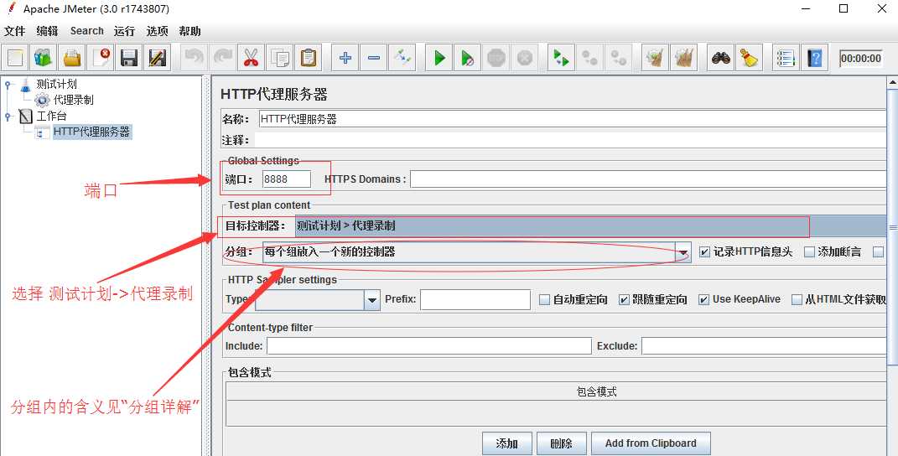Click the Remote Shutdown All icon
This screenshot has width=898, height=456.
click(619, 58)
